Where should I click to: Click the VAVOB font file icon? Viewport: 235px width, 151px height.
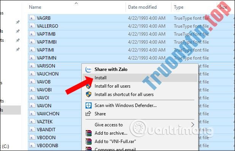point(32,82)
